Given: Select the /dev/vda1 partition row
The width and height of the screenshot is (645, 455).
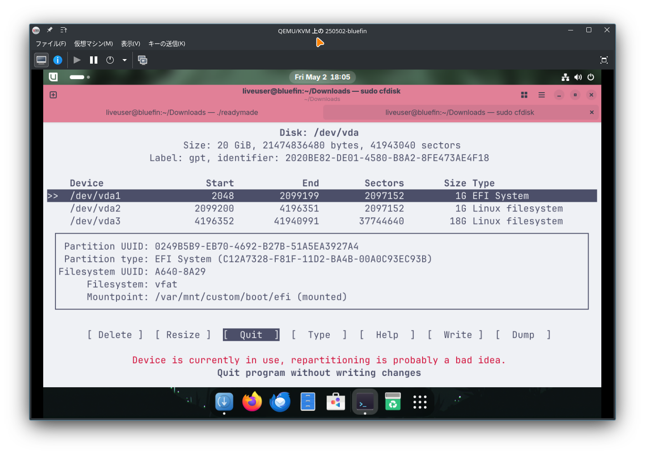Looking at the screenshot, I should (x=322, y=196).
